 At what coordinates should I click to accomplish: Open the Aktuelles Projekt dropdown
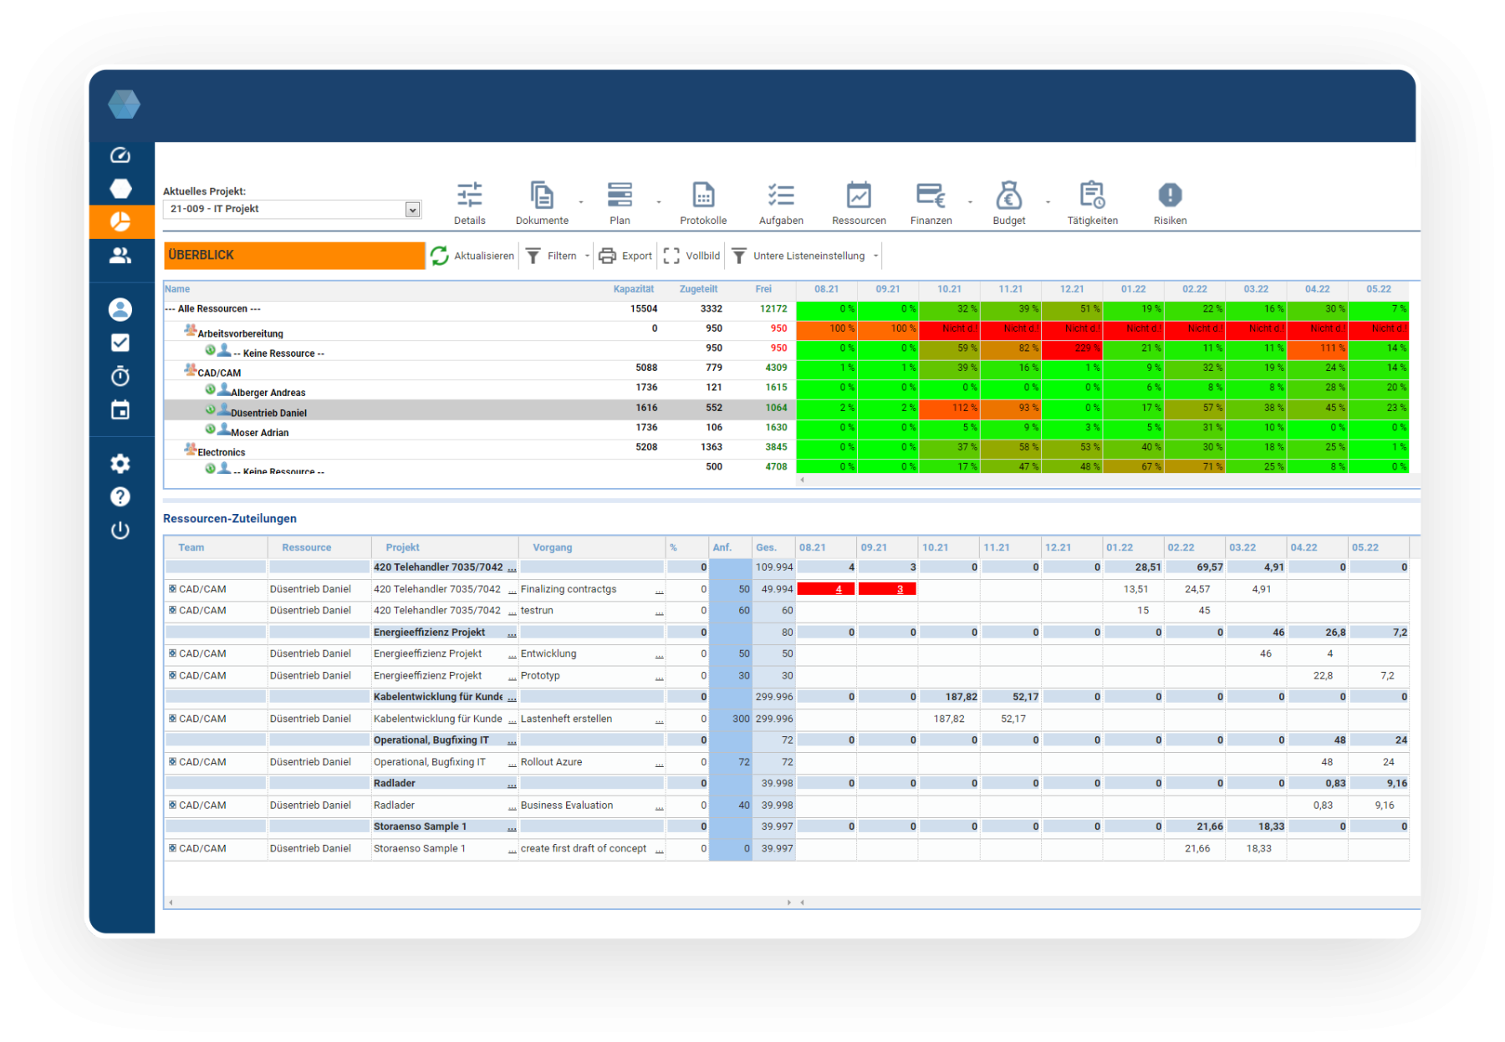(412, 210)
